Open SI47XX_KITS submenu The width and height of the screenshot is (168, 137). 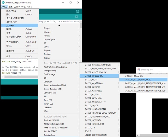[100, 128]
